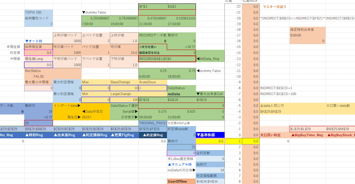
Task: Click the ▲約定価格Rng header cell
Action: [x=95, y=135]
